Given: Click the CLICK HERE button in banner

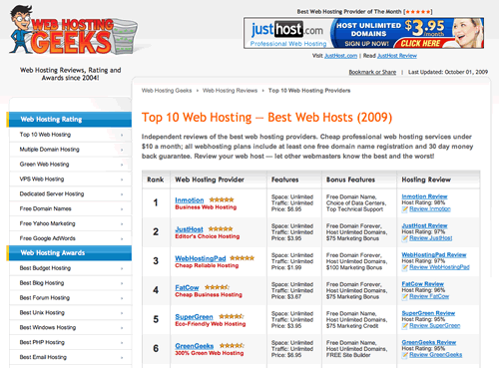Looking at the screenshot, I should 420,44.
